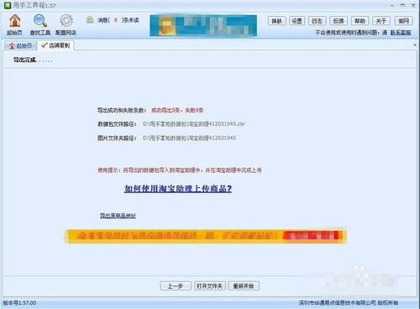Click the image folder path text
This screenshot has height=309, width=420.
(x=189, y=138)
